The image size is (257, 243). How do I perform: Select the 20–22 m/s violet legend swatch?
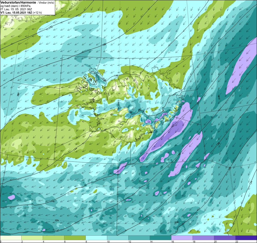click(x=225, y=237)
